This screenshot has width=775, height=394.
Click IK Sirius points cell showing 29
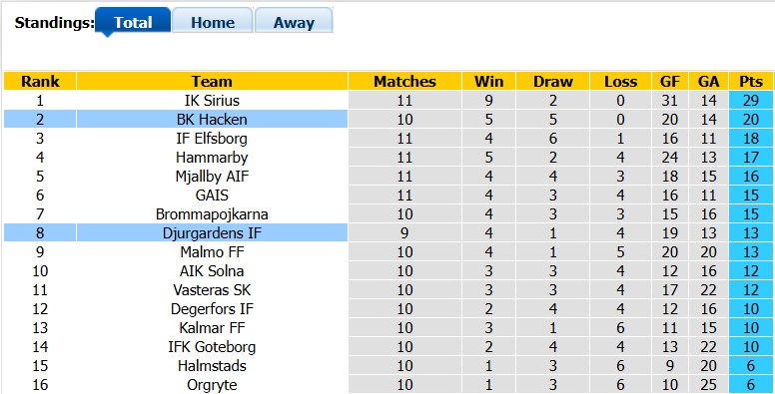click(x=751, y=101)
